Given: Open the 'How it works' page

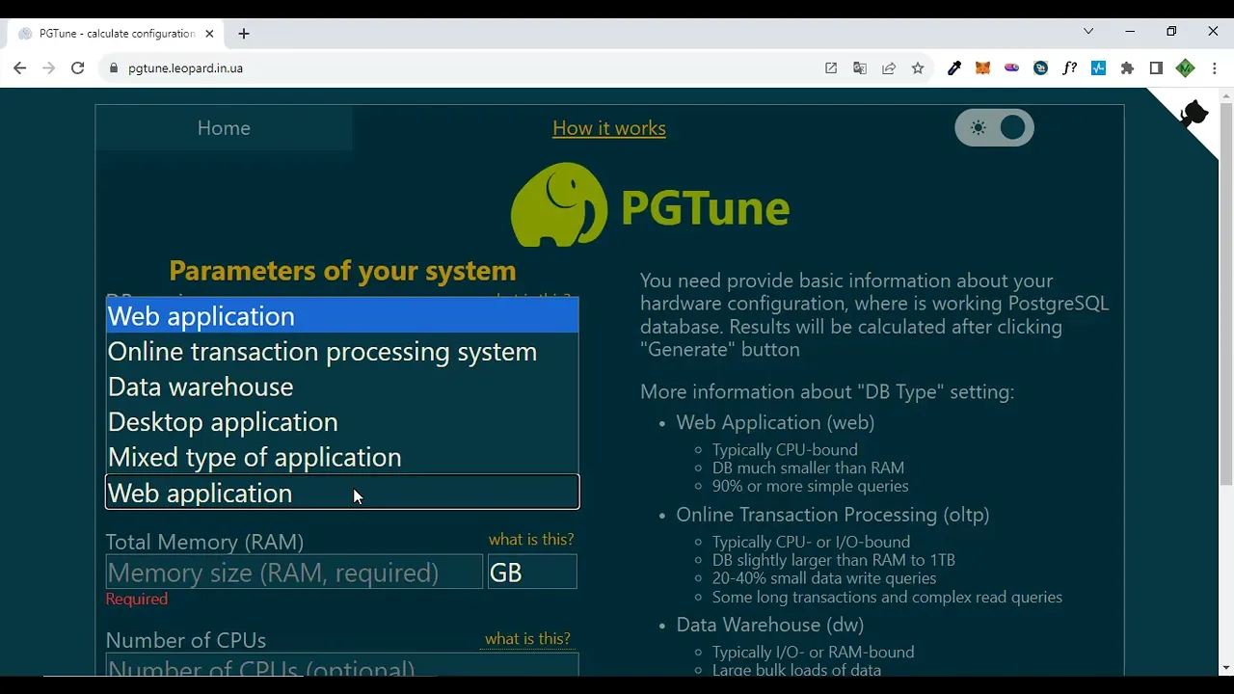Looking at the screenshot, I should coord(609,128).
